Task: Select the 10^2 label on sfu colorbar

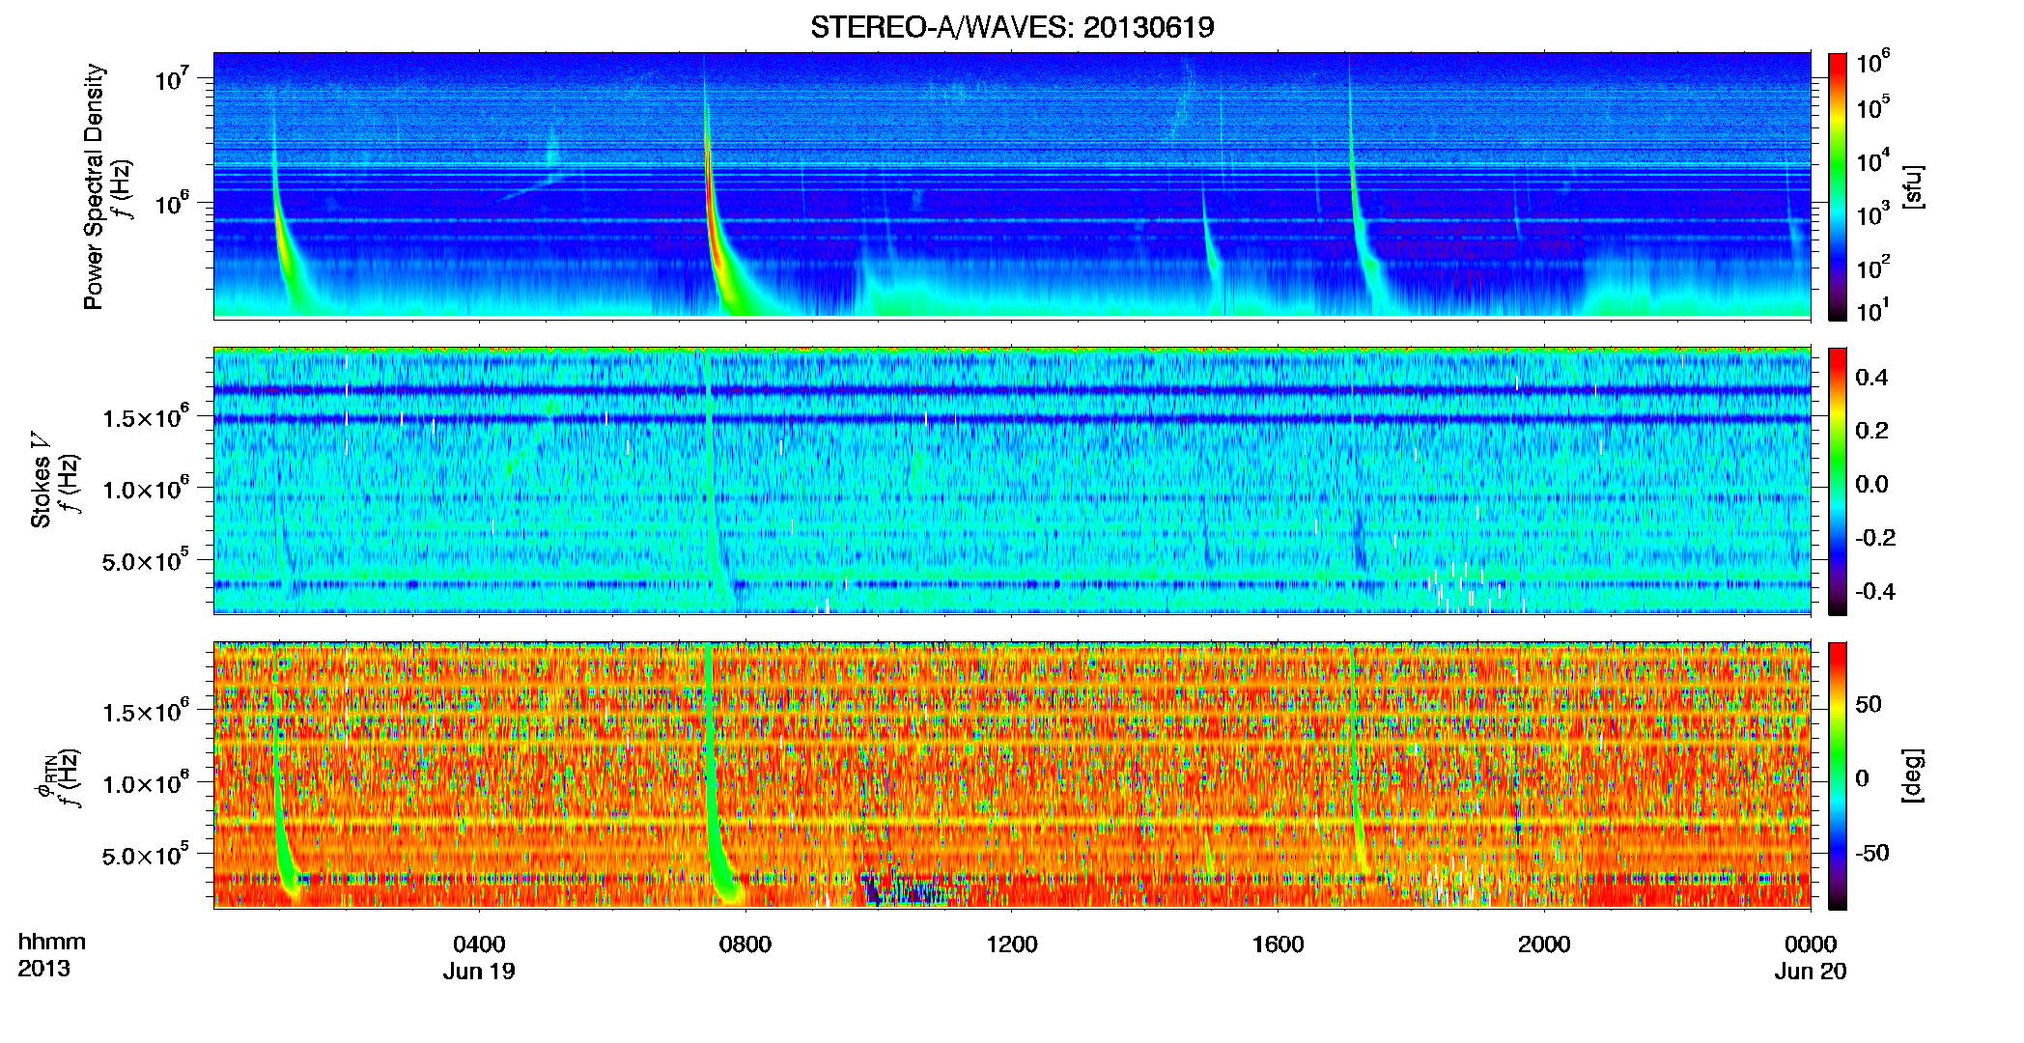Action: click(1873, 268)
